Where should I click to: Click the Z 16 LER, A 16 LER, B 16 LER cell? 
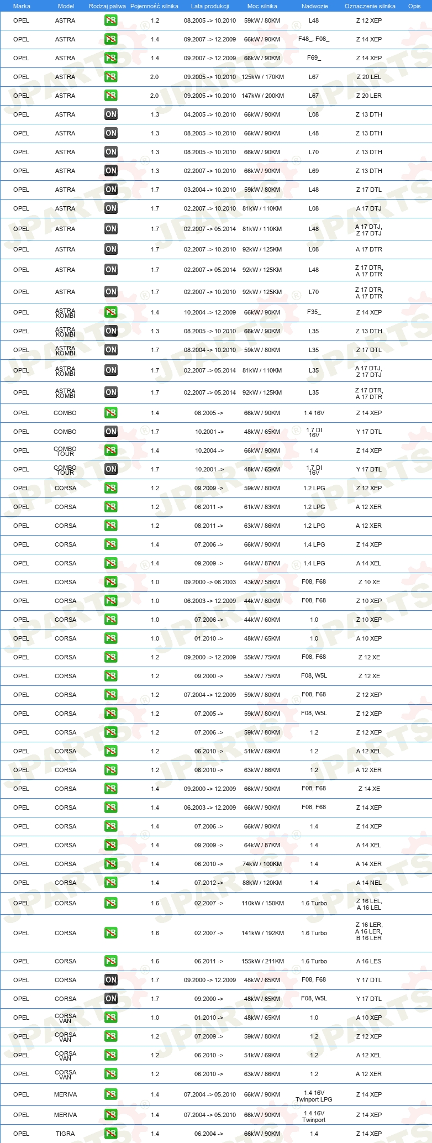coord(369,931)
